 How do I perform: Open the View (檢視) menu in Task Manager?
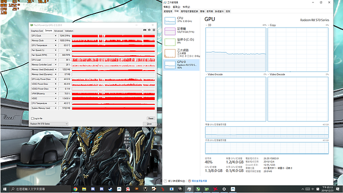[186, 7]
